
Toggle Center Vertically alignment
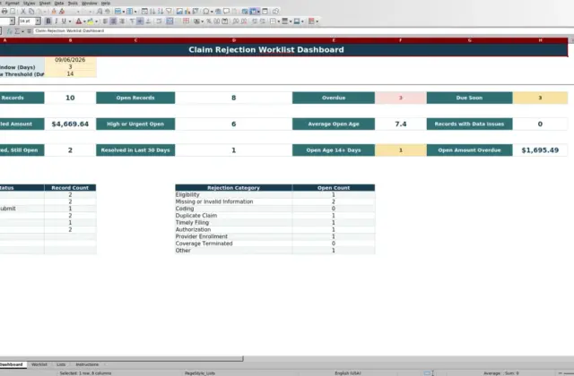click(140, 21)
